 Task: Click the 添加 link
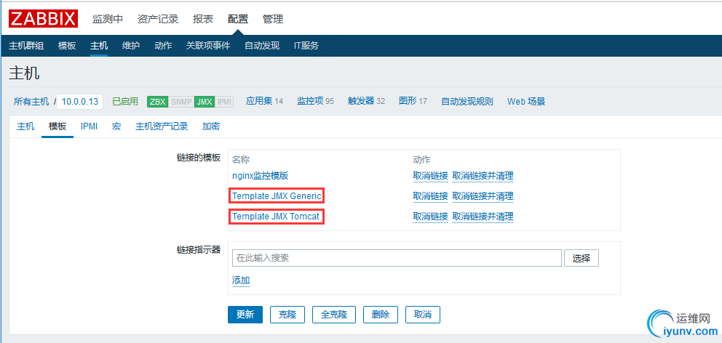(x=241, y=281)
